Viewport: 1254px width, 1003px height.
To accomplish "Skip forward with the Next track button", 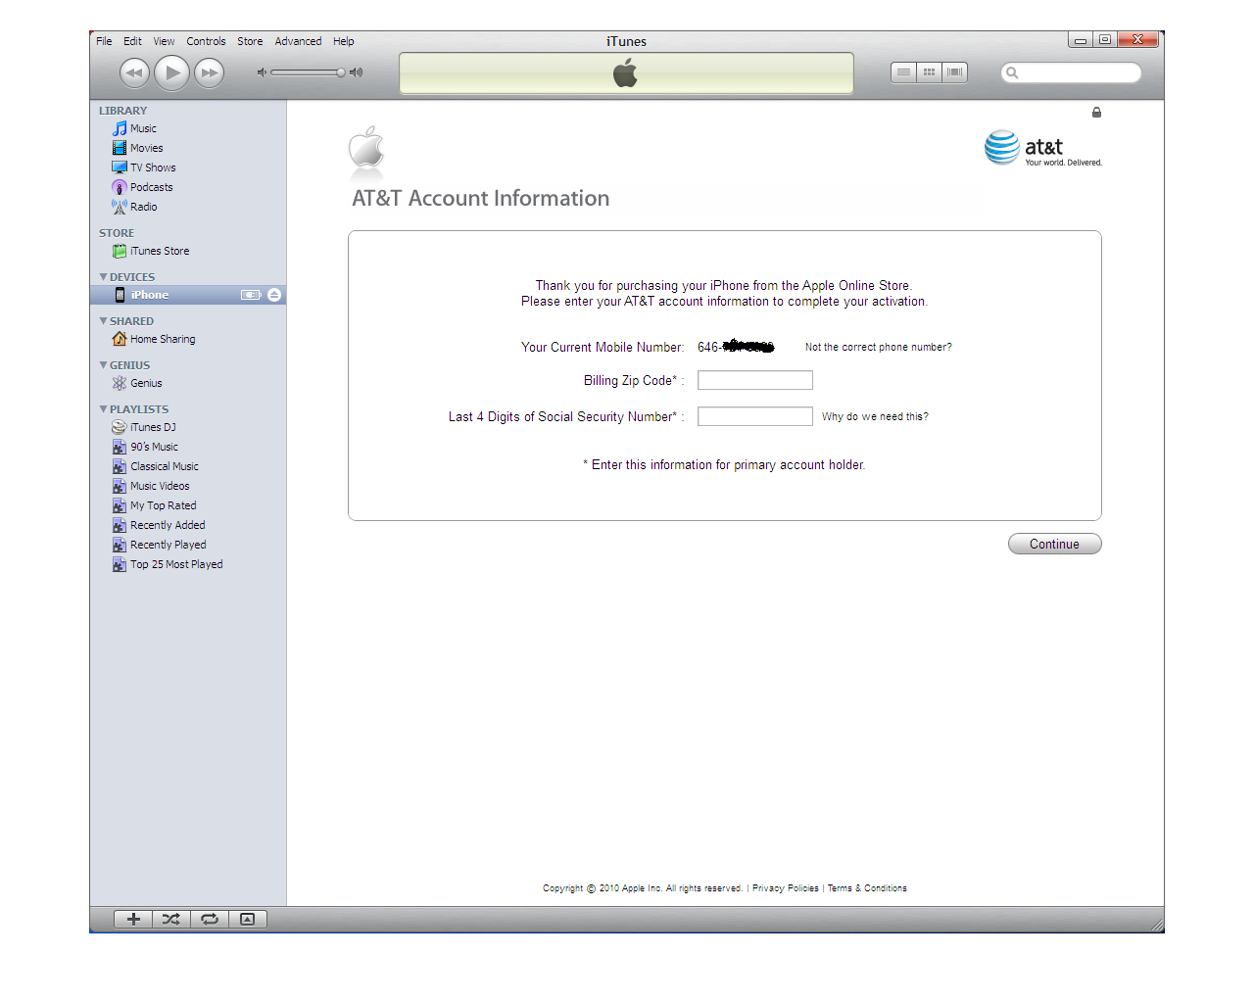I will (x=209, y=72).
